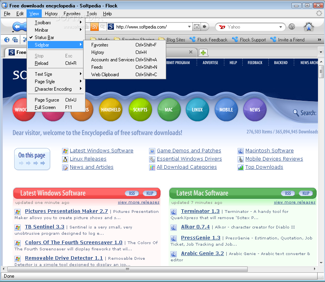Viewport: 325px width, 282px height.
Task: Click the MOBILE category ball
Action: (x=226, y=110)
